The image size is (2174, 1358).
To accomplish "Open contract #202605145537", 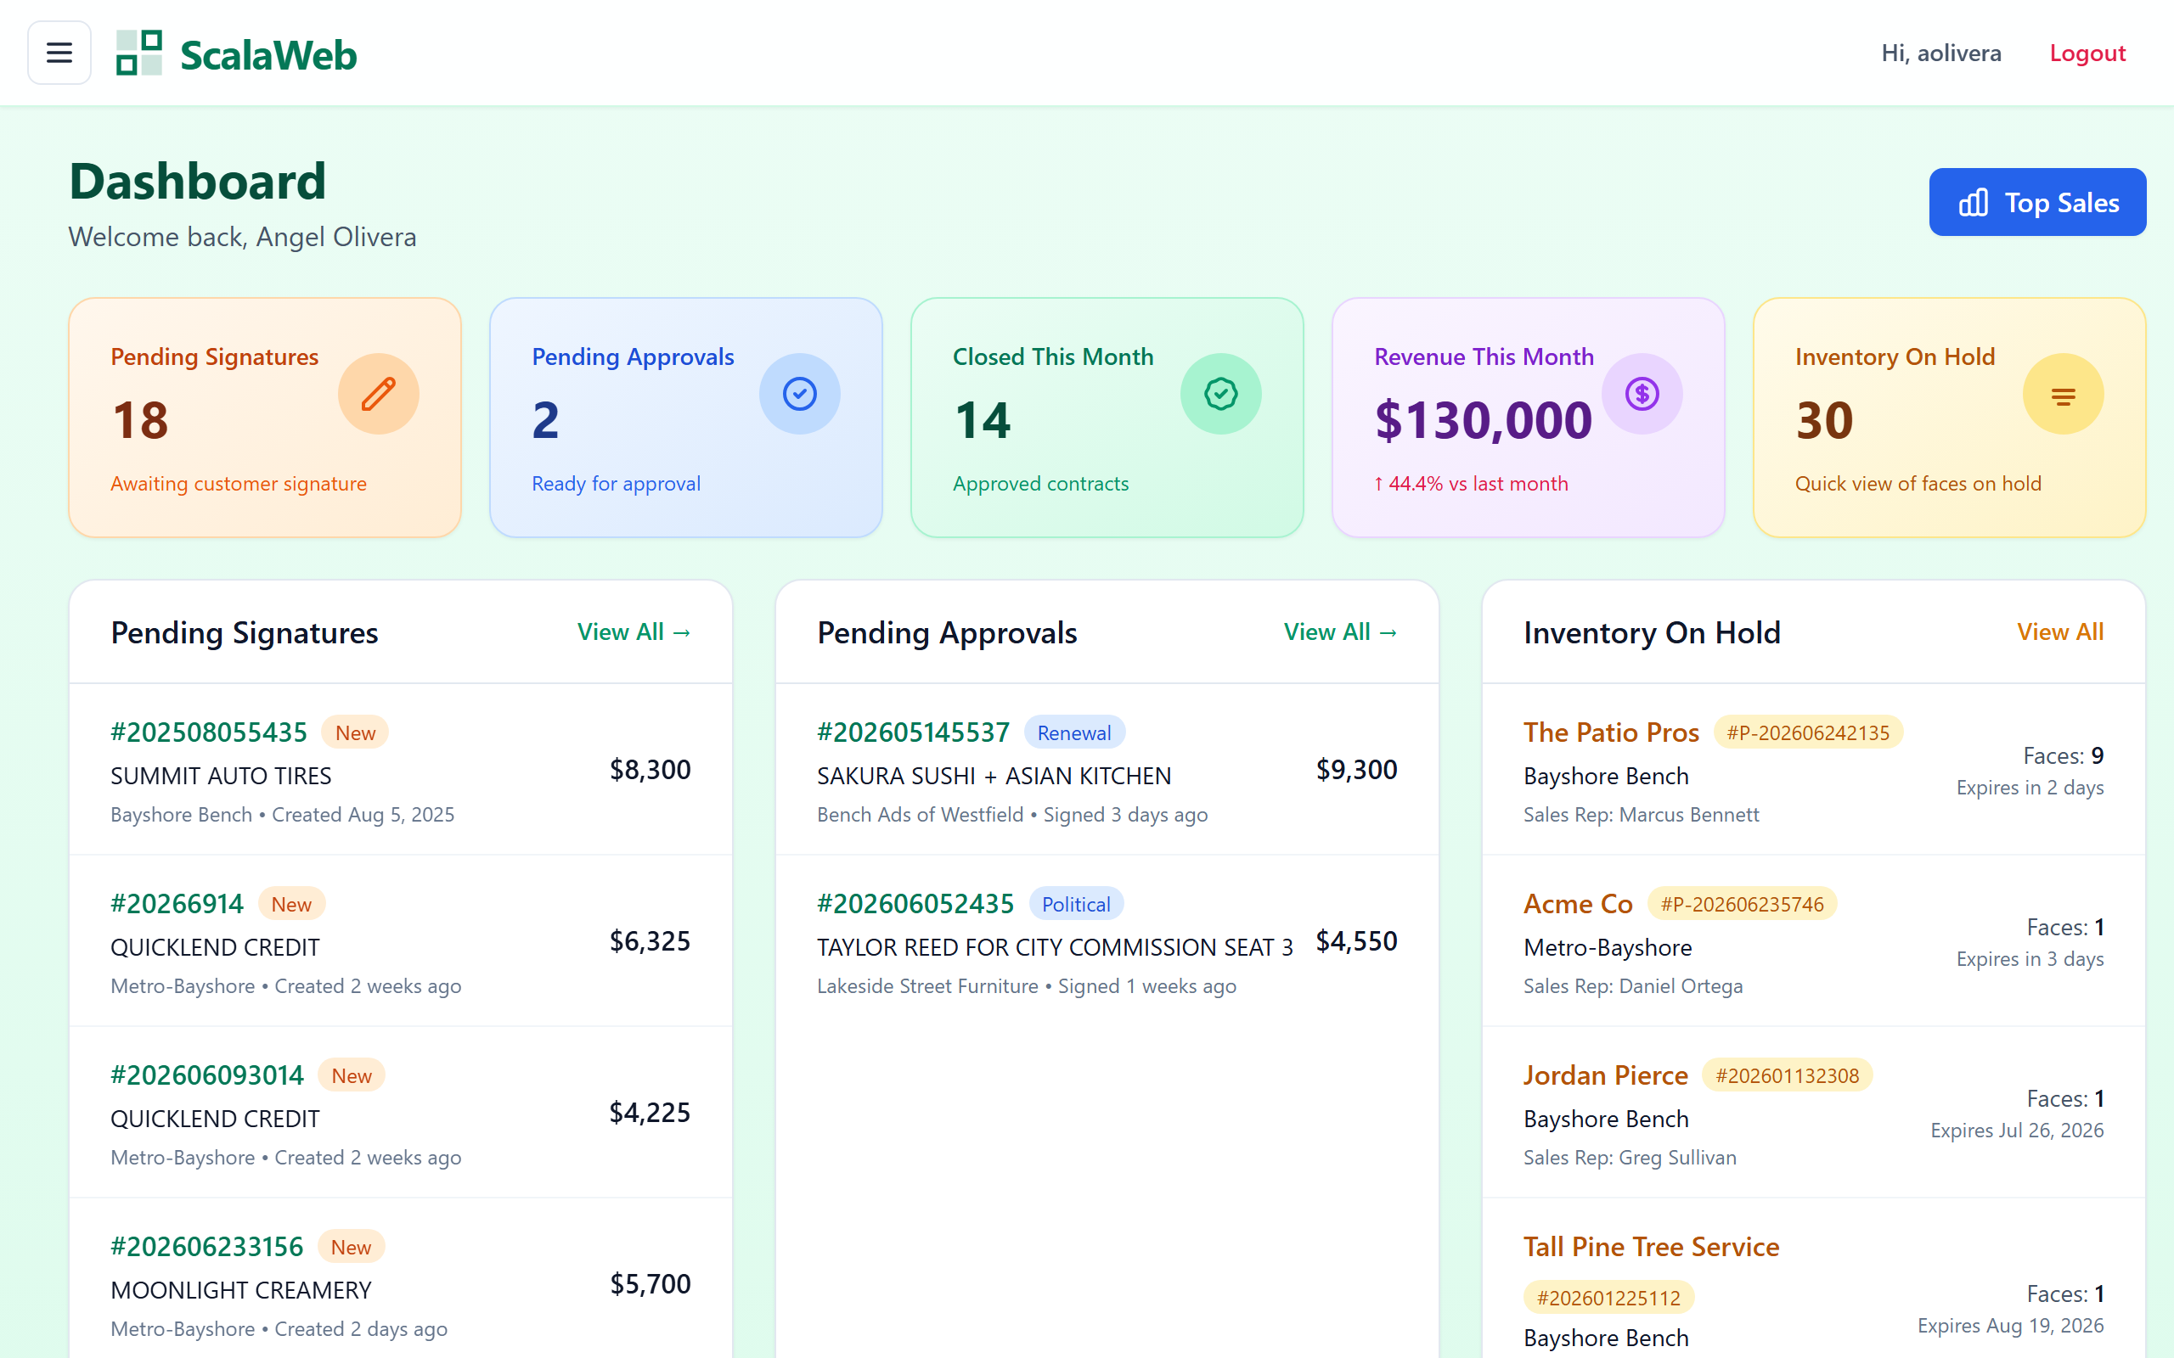I will click(914, 732).
